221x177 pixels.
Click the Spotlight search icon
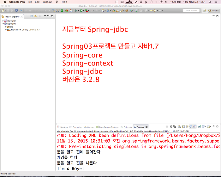pos(210,2)
